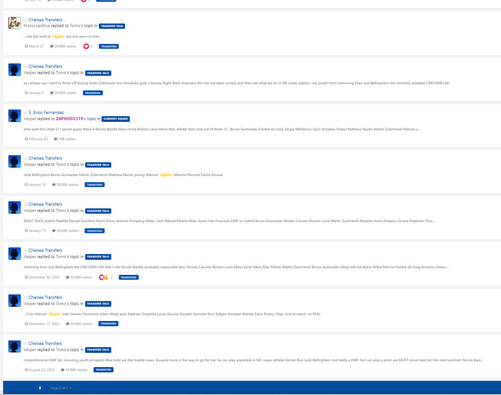Visit MoroccanBlue's profile link
Screen dimensions: 501x395
(37, 26)
